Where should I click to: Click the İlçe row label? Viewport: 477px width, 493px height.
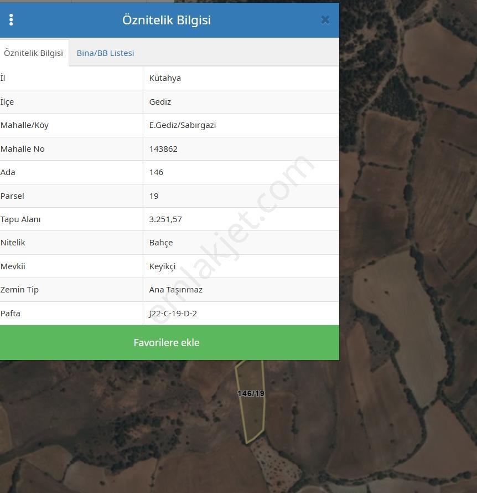pos(7,102)
